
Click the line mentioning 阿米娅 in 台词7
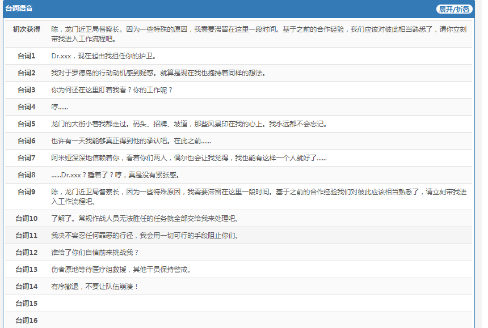point(188,158)
